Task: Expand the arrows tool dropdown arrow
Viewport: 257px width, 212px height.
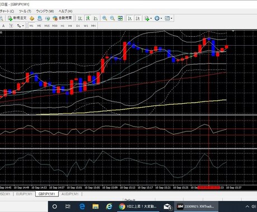Action: (23, 26)
